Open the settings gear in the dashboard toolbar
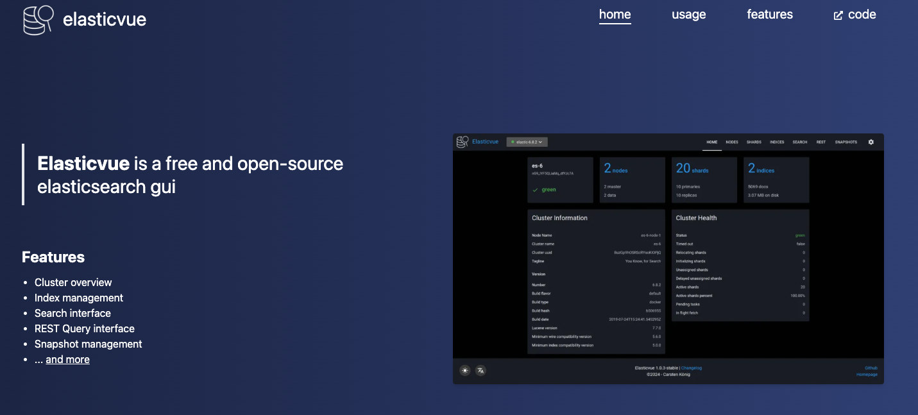The width and height of the screenshot is (918, 415). pyautogui.click(x=871, y=142)
